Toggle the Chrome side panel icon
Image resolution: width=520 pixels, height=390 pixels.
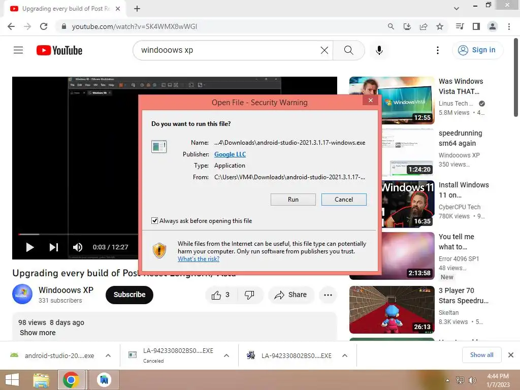(476, 26)
